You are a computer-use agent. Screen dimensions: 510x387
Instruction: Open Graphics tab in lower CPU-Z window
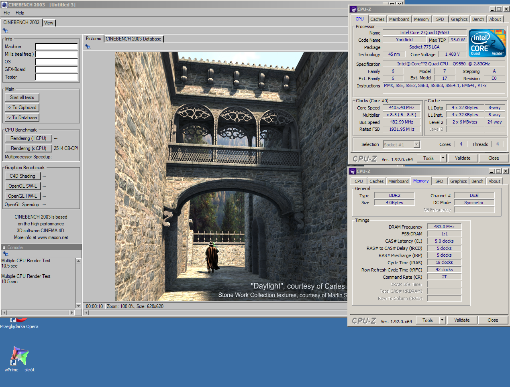[459, 181]
